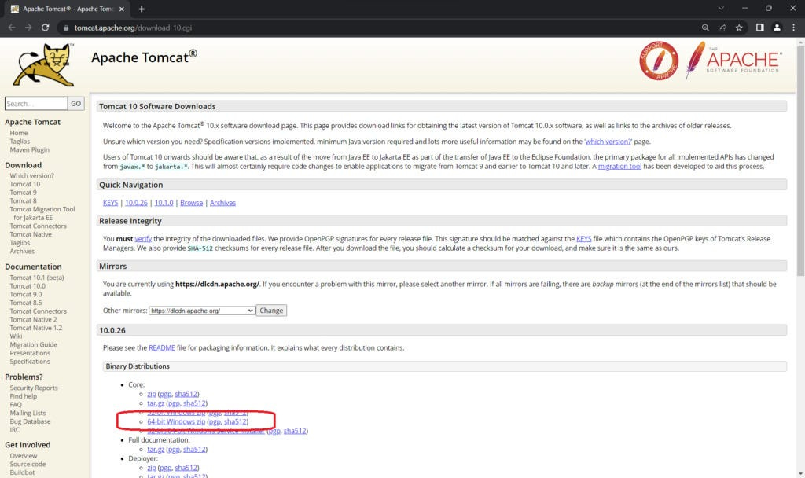The width and height of the screenshot is (805, 478).
Task: Open the Chrome profile icon
Action: tap(777, 28)
